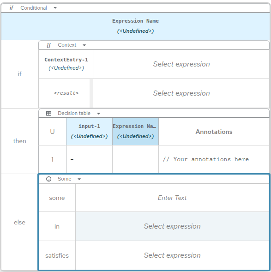Click the Enter Text field beside some
Image resolution: width=271 pixels, height=272 pixels.
point(172,198)
